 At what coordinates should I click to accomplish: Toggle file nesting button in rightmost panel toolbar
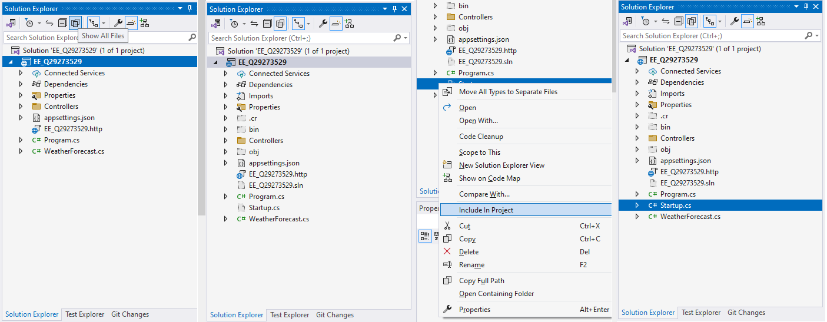click(x=709, y=21)
